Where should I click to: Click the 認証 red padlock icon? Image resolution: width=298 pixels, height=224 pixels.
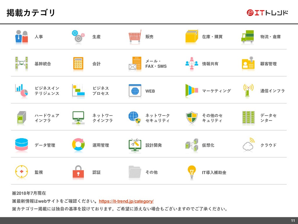[78, 172]
